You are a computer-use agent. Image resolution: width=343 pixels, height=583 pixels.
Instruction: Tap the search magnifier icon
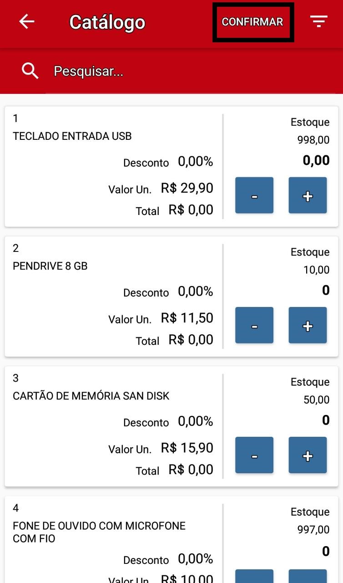[x=30, y=71]
